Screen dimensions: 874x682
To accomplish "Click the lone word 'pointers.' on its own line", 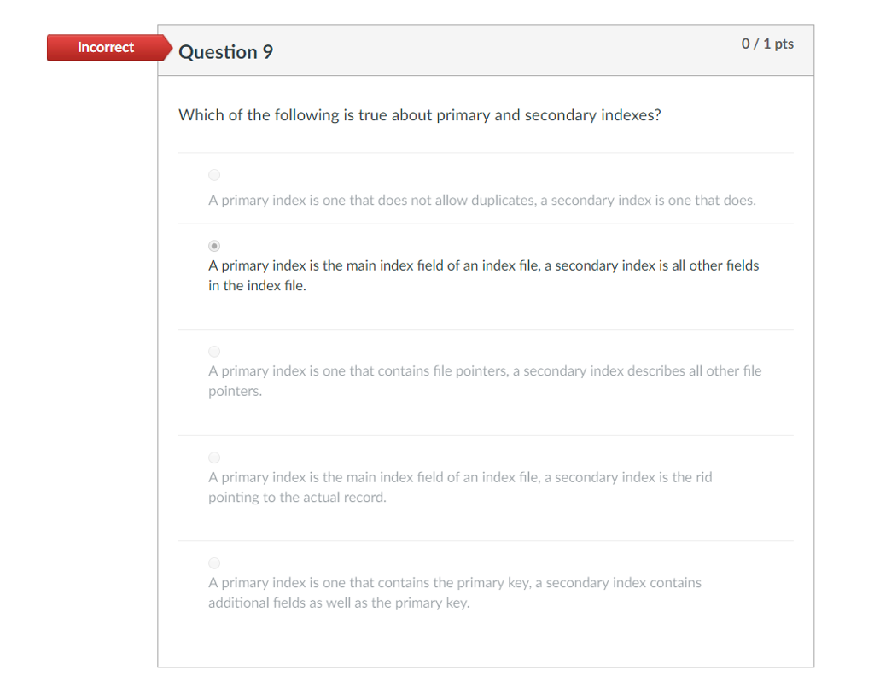I will tap(235, 392).
